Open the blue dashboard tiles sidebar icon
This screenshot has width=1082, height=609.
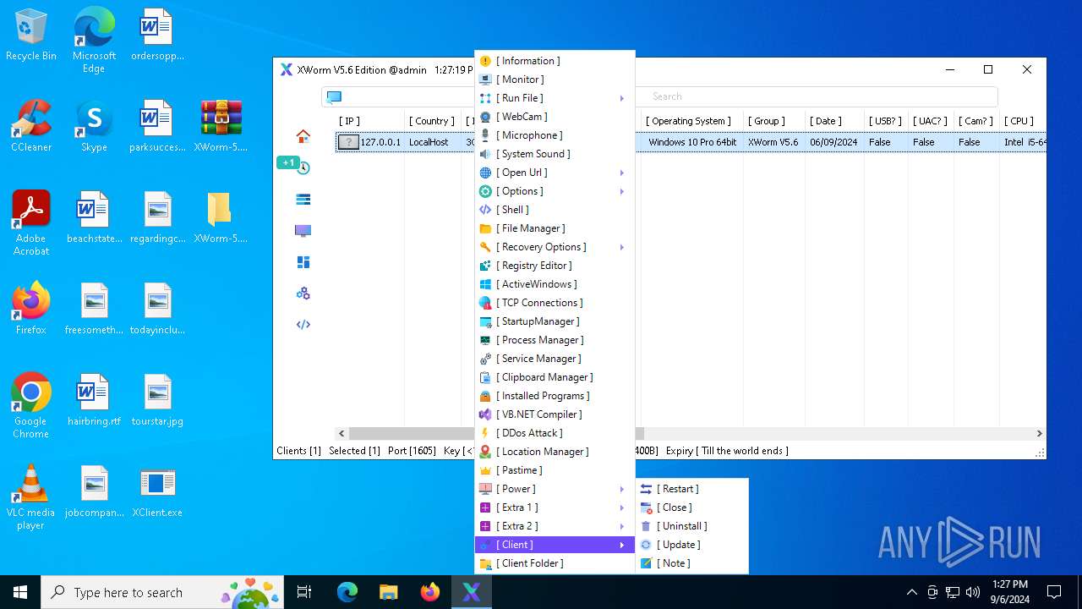(x=303, y=262)
